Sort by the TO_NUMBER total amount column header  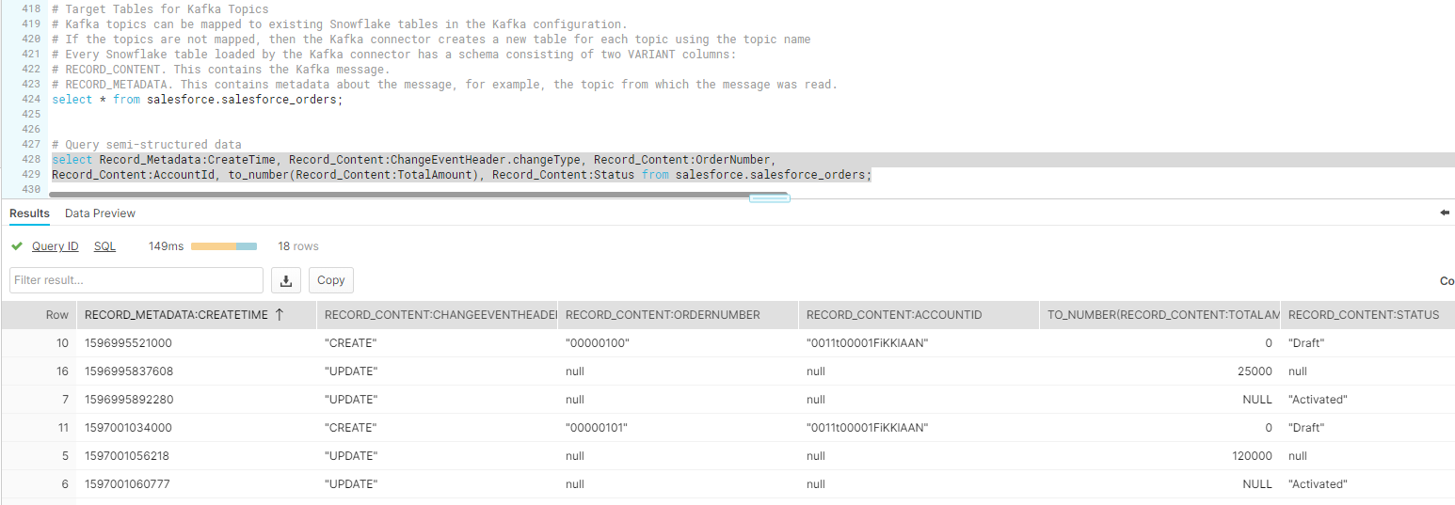point(1162,315)
